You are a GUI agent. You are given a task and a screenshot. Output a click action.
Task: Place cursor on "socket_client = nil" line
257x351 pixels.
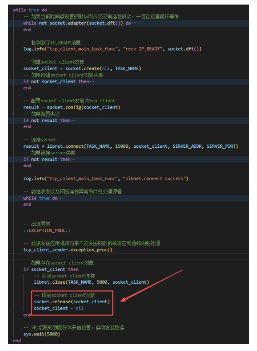click(x=59, y=308)
